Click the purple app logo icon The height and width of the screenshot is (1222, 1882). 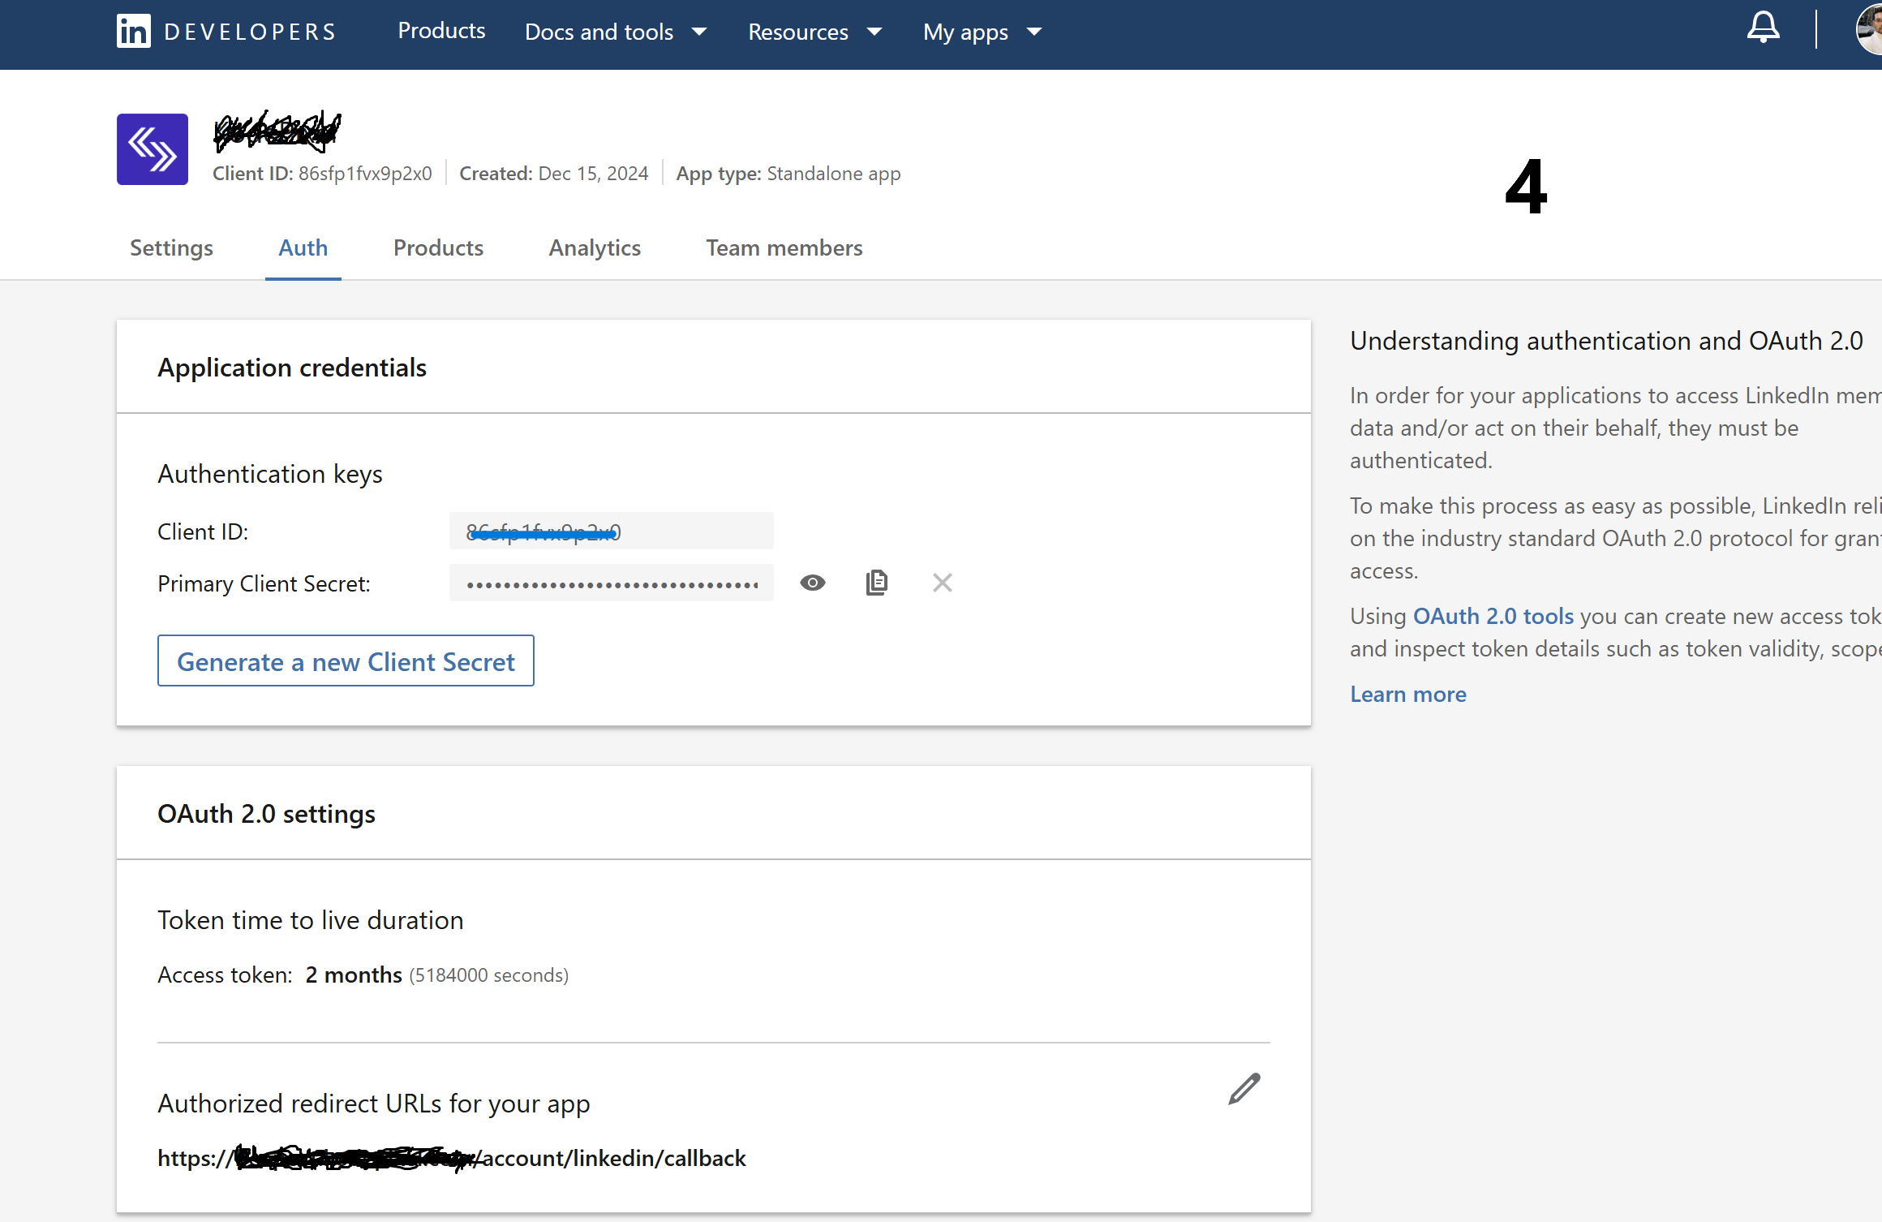click(x=153, y=149)
